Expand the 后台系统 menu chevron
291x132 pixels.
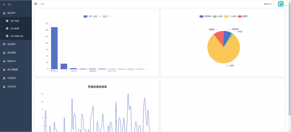tap(28, 86)
